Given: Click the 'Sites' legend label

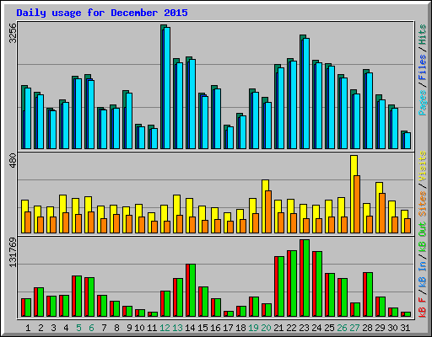Looking at the screenshot, I should [x=423, y=204].
